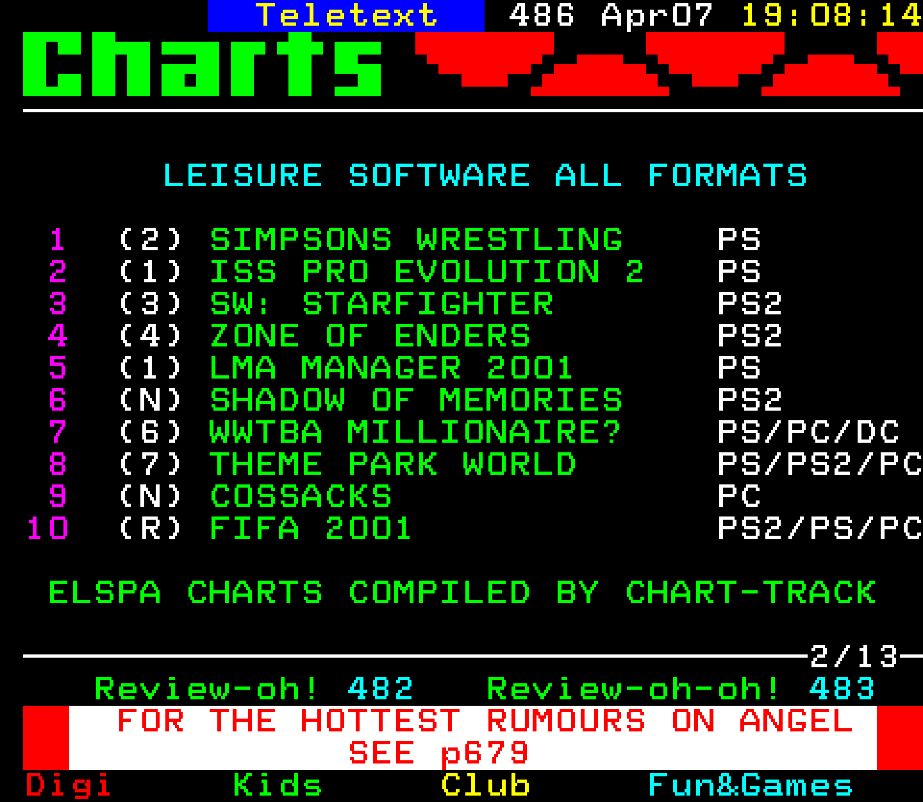Click the Charts page title
Viewport: 923px width, 802px height.
pyautogui.click(x=203, y=64)
